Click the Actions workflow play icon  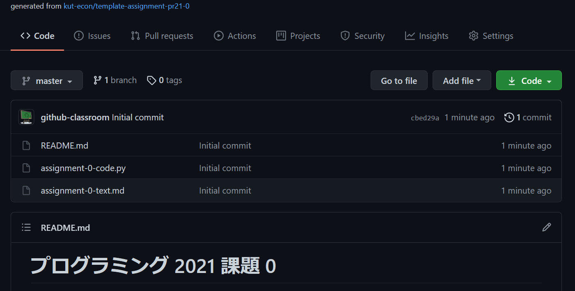[x=218, y=36]
